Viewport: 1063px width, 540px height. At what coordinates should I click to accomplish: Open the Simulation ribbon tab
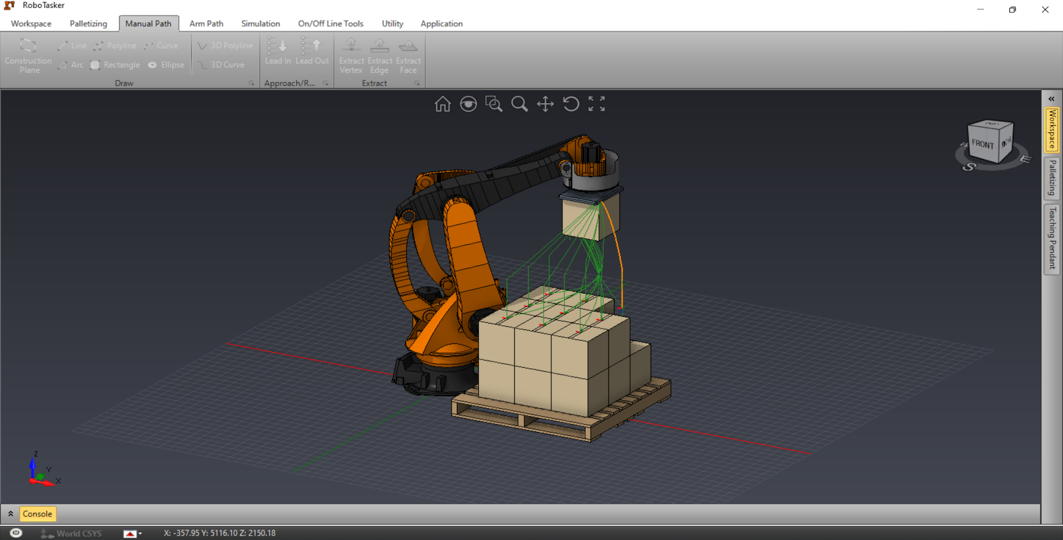click(260, 23)
